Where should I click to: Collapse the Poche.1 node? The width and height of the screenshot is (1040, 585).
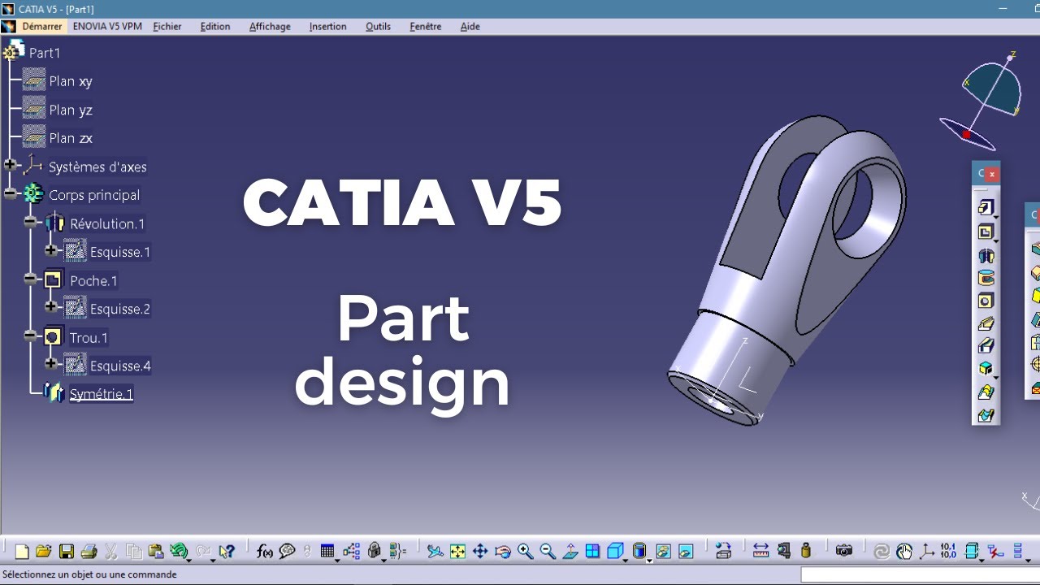coord(31,279)
